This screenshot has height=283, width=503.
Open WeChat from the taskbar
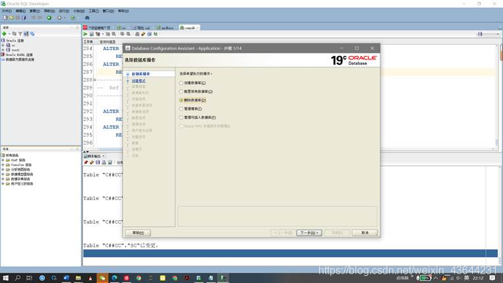coord(102,278)
